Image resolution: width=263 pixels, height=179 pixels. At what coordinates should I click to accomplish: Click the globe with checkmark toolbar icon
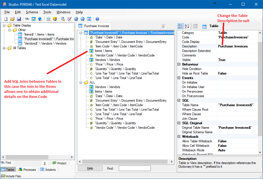pos(83,19)
